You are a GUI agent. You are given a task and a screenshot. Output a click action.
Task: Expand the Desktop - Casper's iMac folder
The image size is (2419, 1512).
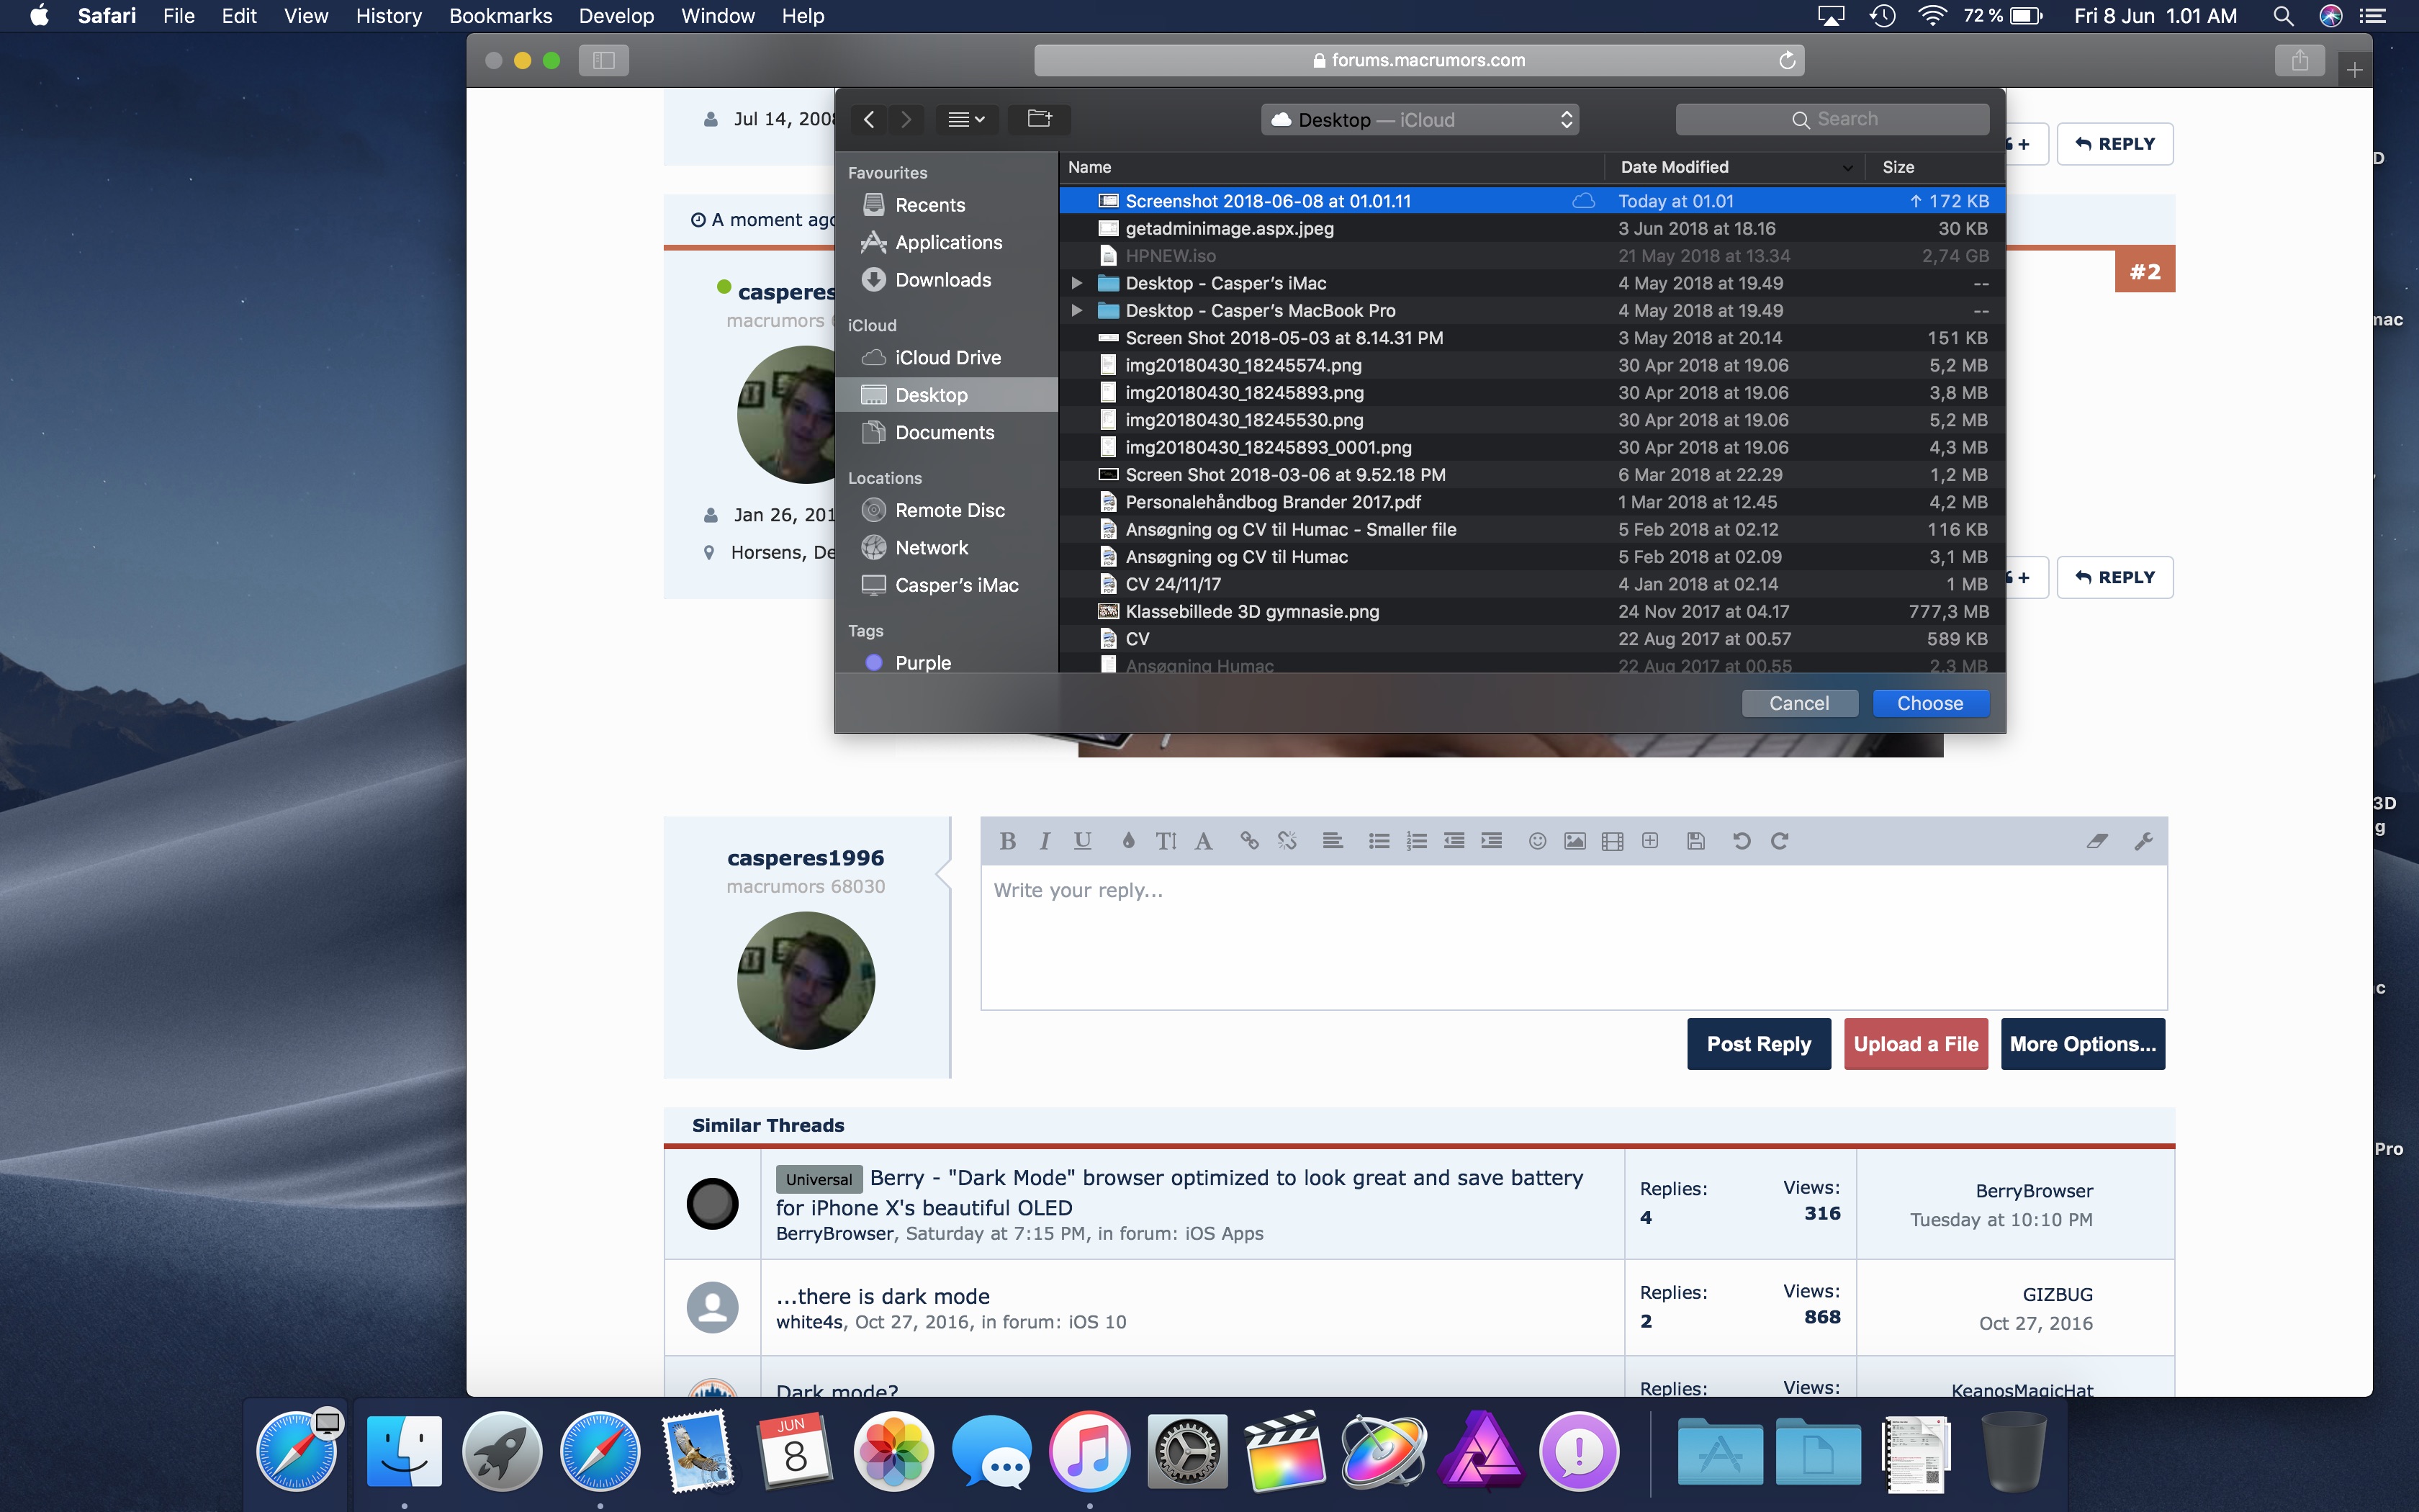(1076, 283)
